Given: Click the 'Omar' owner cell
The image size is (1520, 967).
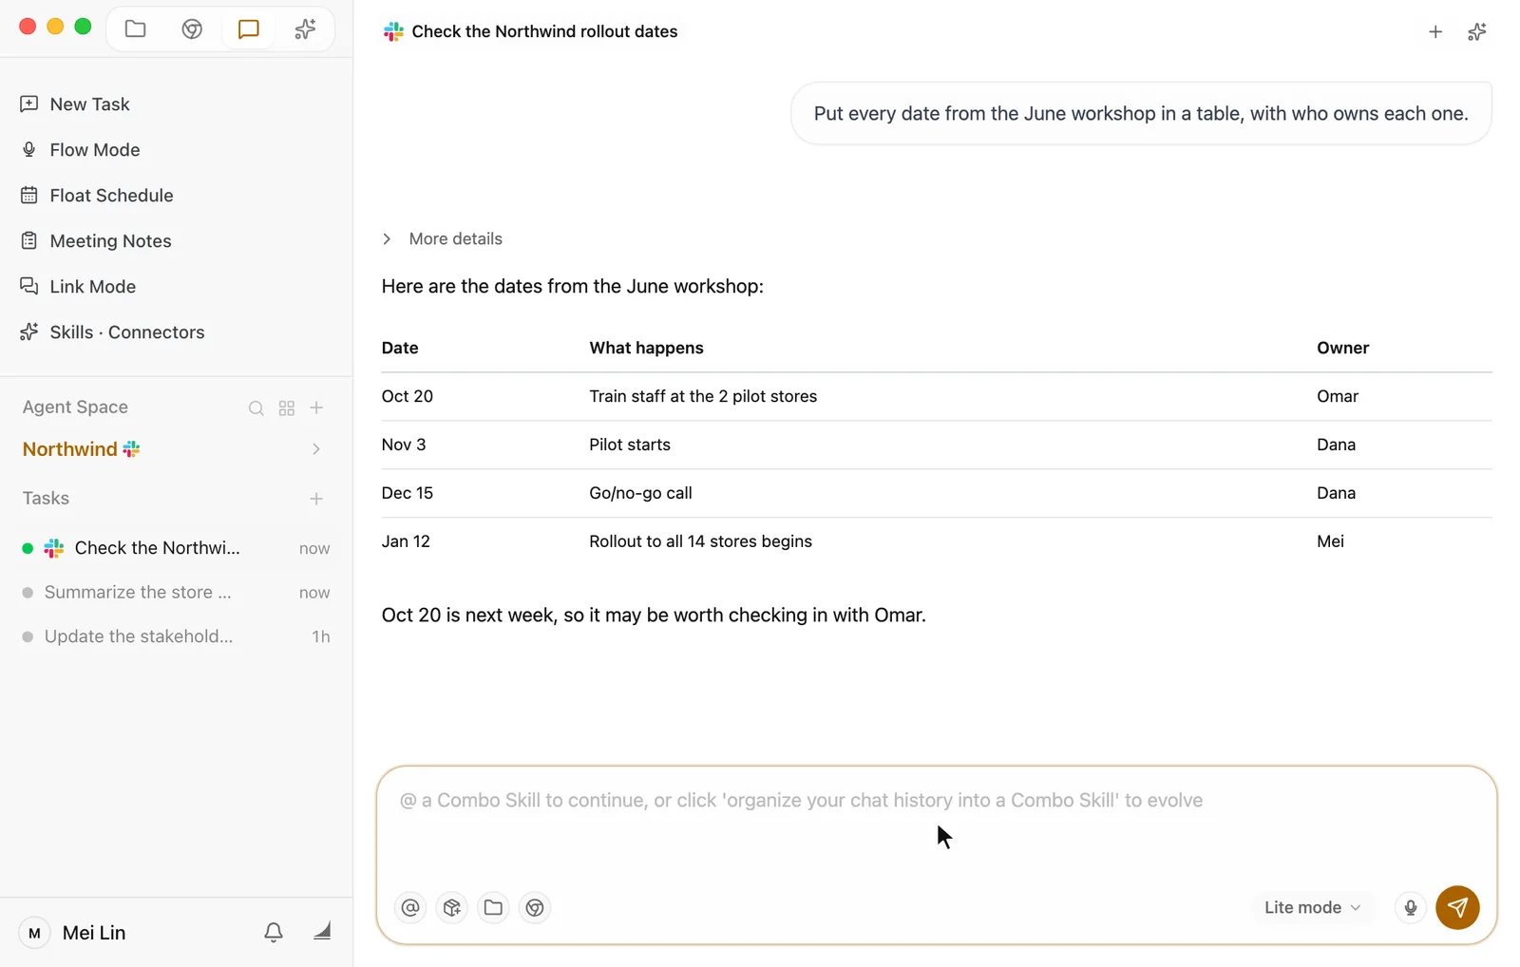Looking at the screenshot, I should pos(1338,396).
